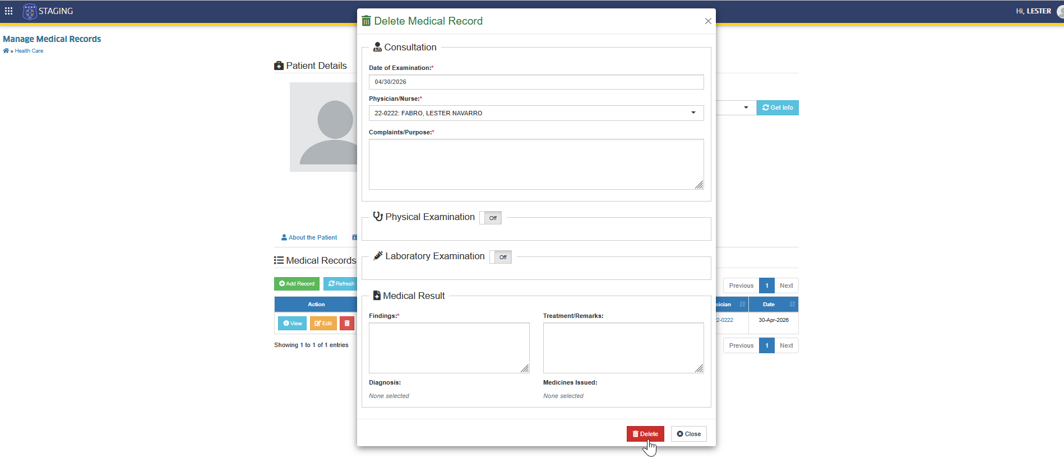This screenshot has width=1064, height=468.
Task: Open the About the Patient tab
Action: [x=309, y=237]
